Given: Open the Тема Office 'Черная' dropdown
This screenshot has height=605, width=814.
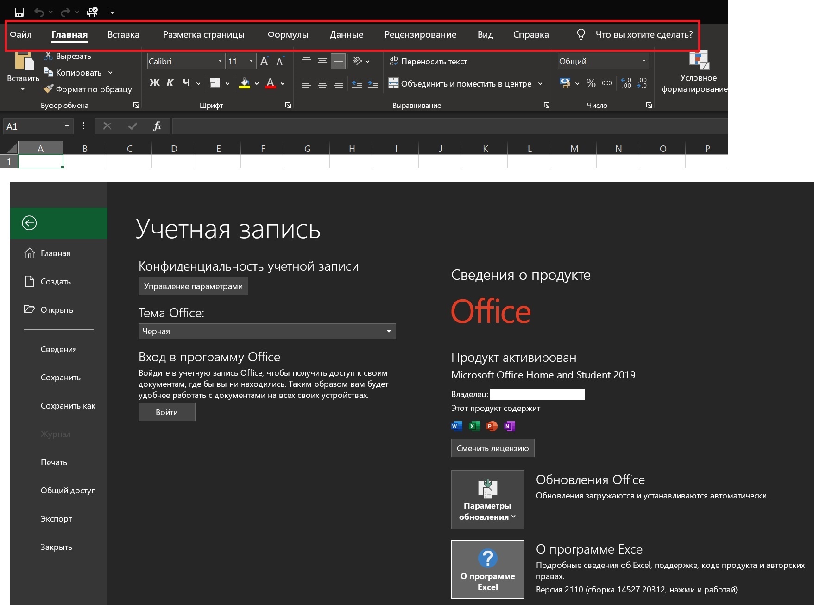Looking at the screenshot, I should click(x=267, y=331).
